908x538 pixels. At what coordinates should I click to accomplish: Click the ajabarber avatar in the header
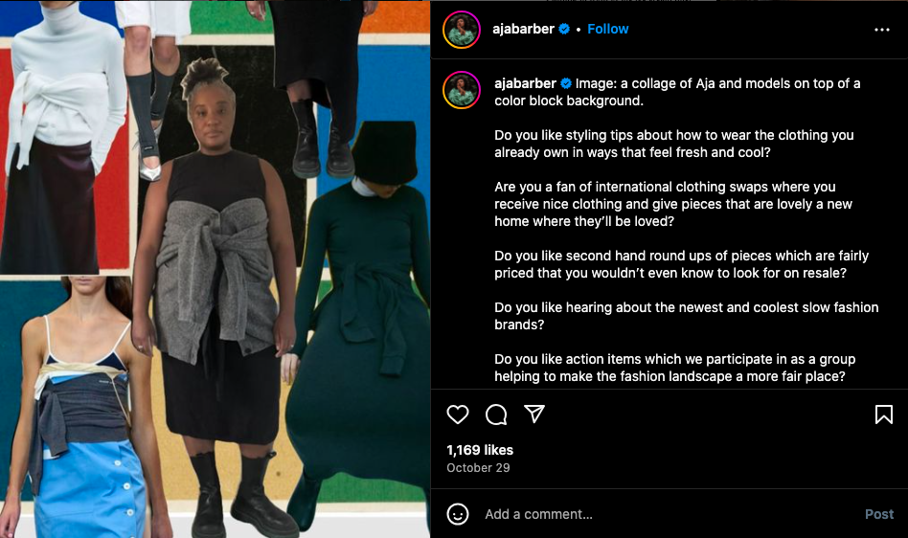coord(462,30)
